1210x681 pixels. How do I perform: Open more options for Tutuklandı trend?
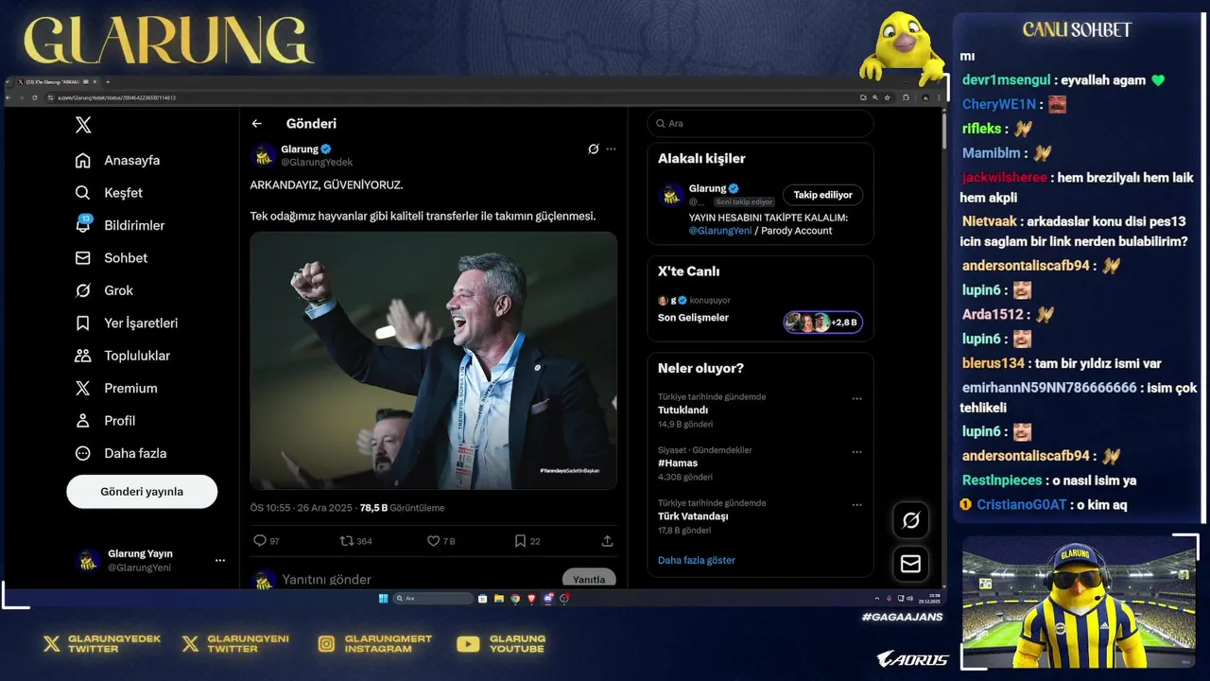[856, 399]
